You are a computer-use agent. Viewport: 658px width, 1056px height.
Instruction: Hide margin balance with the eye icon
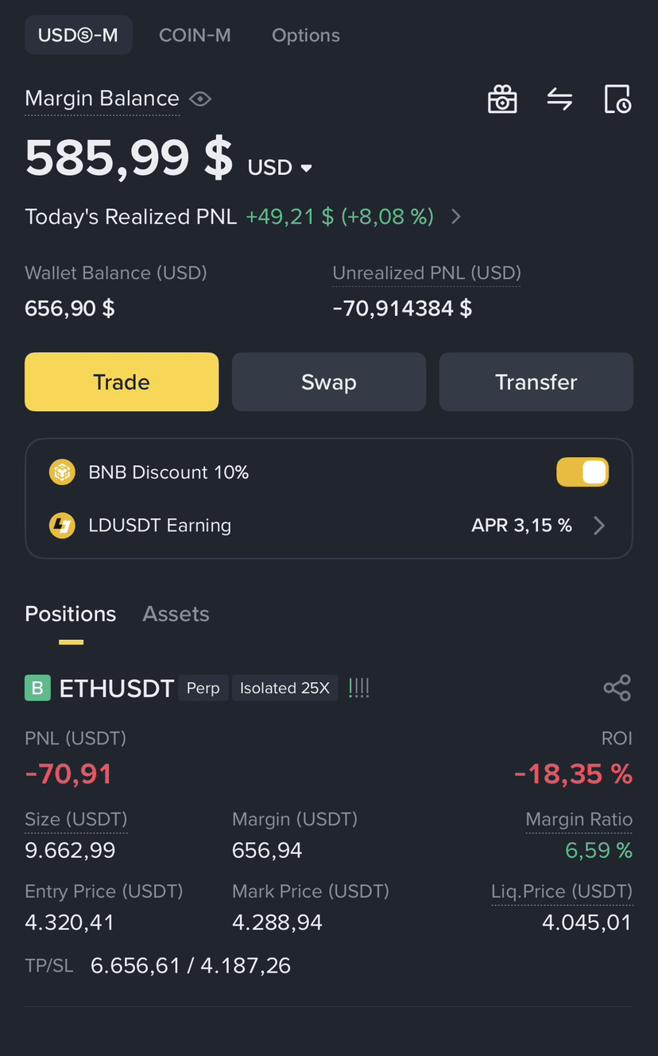point(200,99)
